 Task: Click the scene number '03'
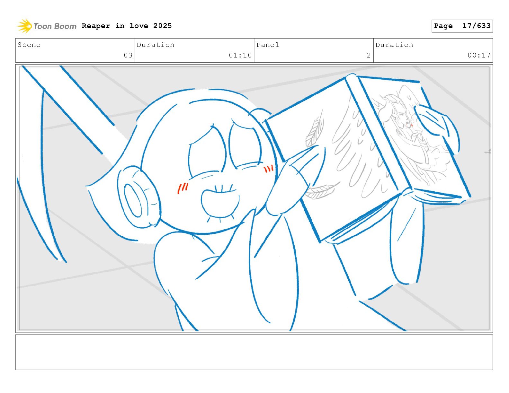pyautogui.click(x=128, y=55)
